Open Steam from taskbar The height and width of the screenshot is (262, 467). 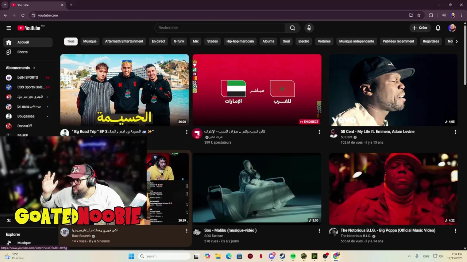[x=282, y=256]
